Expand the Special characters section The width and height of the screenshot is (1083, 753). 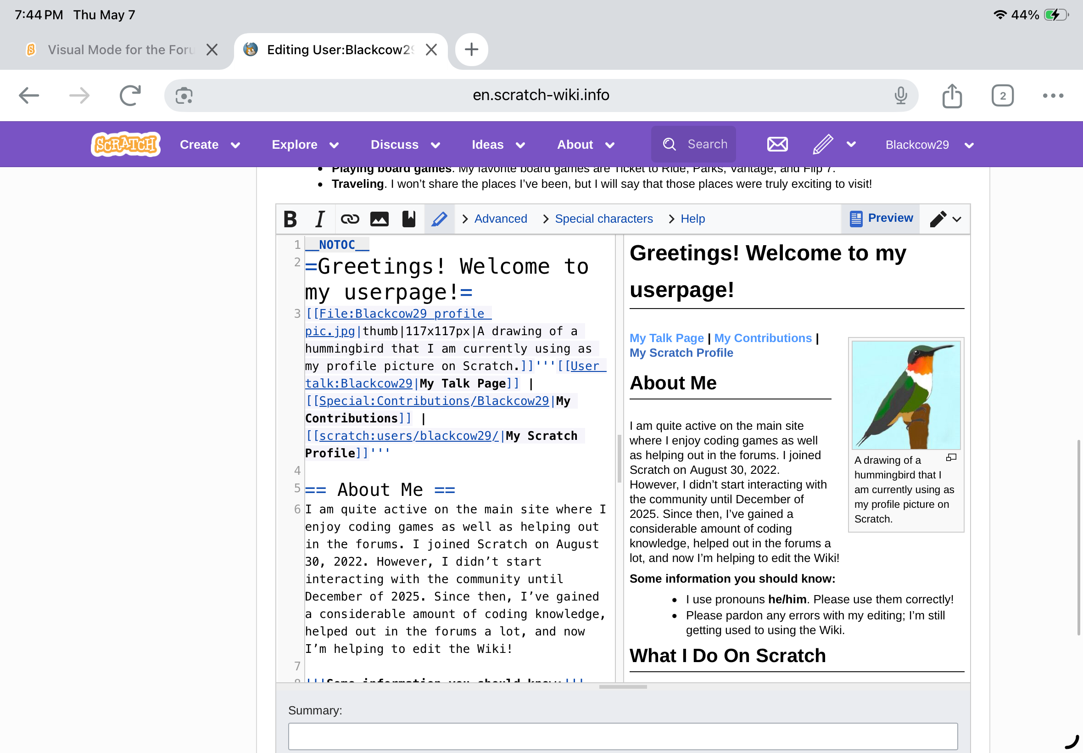[x=597, y=219]
